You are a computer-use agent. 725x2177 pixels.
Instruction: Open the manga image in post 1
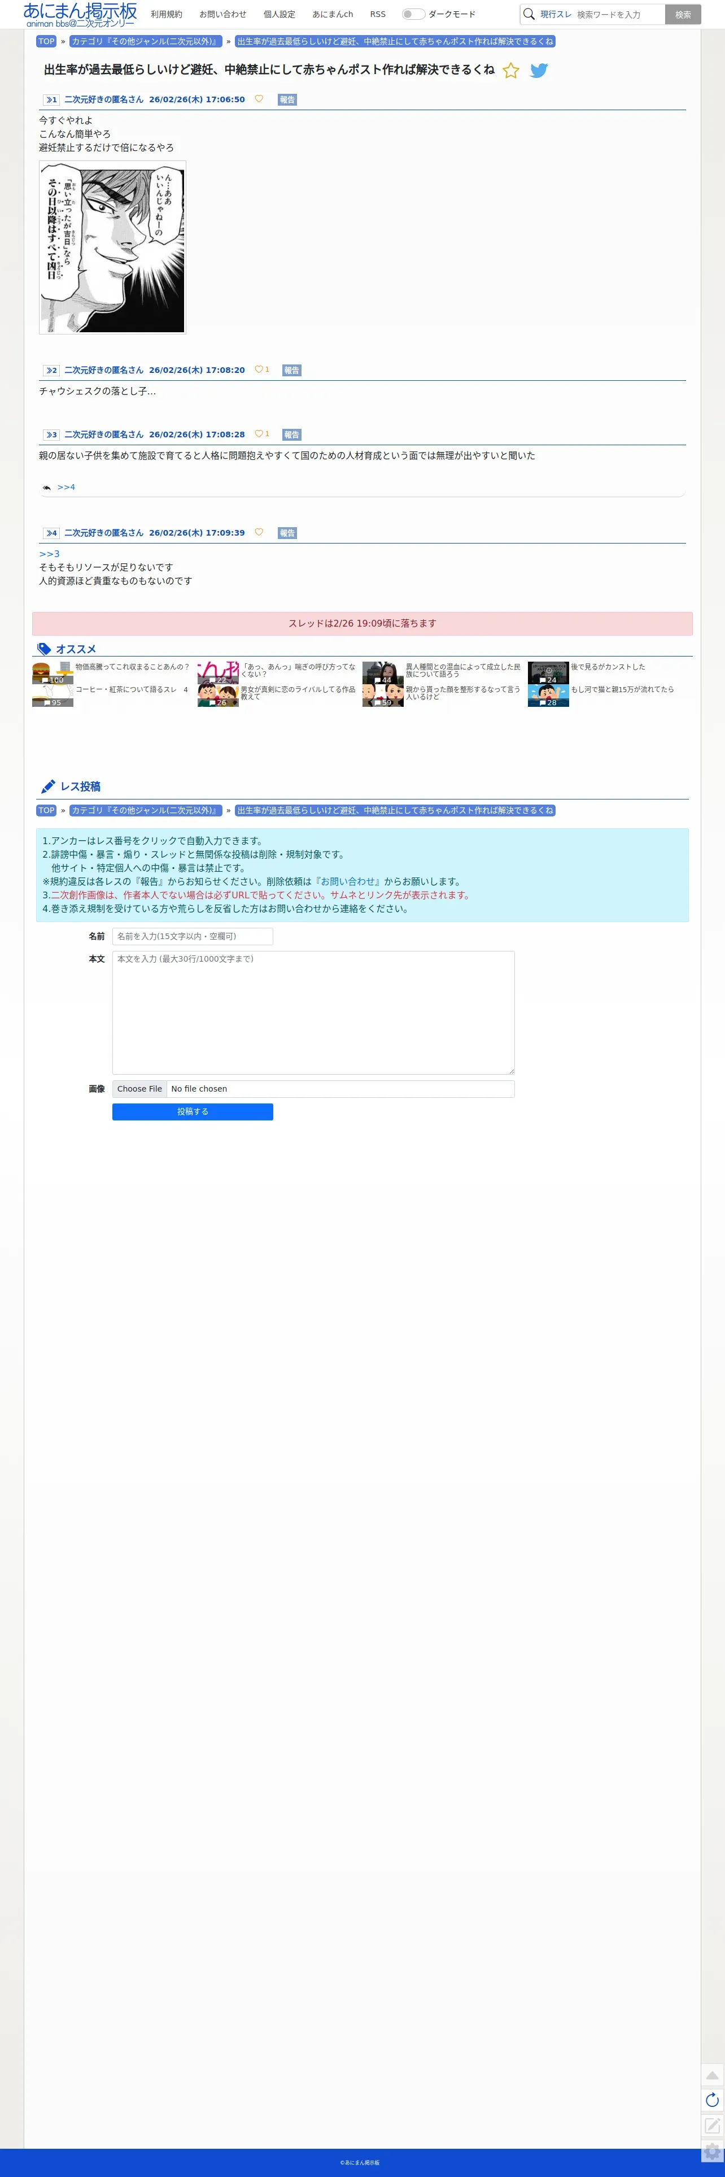point(112,247)
